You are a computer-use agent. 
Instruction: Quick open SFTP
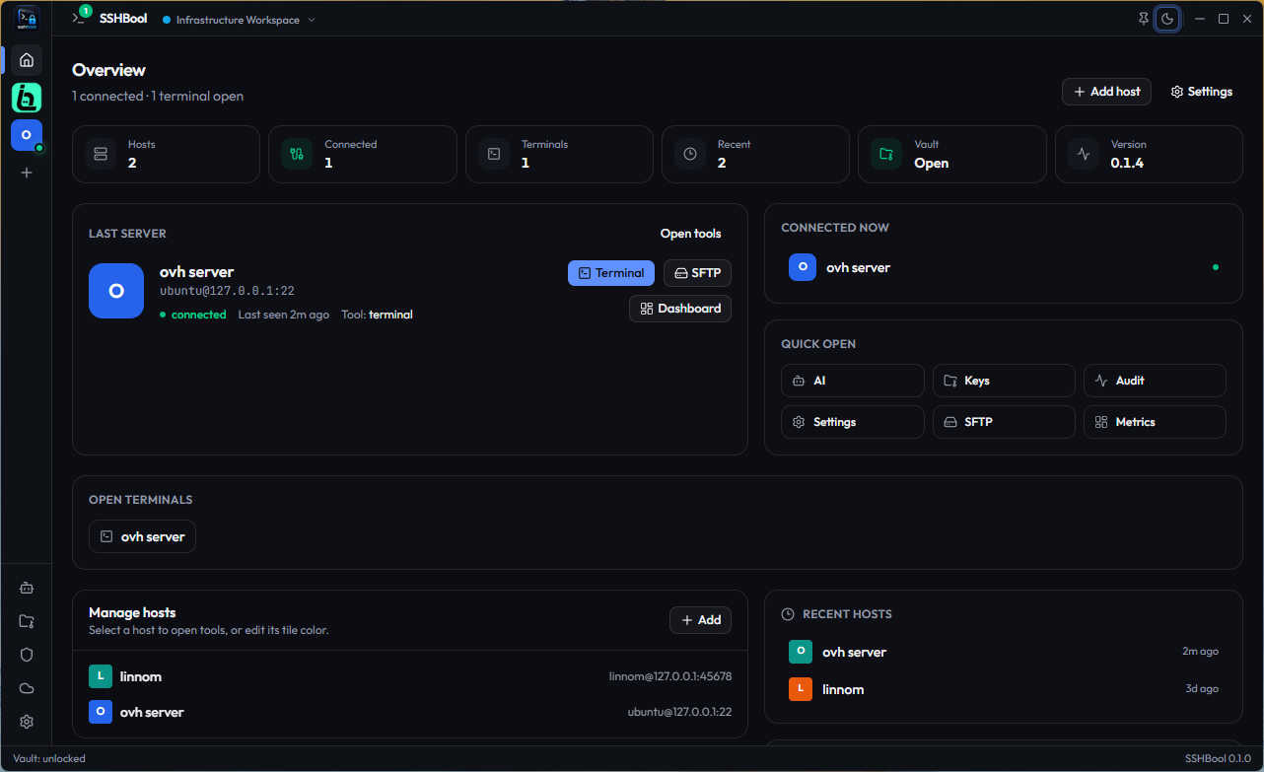1004,422
